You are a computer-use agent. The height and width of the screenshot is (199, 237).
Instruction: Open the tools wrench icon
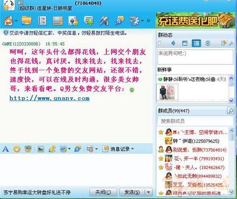pos(104,21)
